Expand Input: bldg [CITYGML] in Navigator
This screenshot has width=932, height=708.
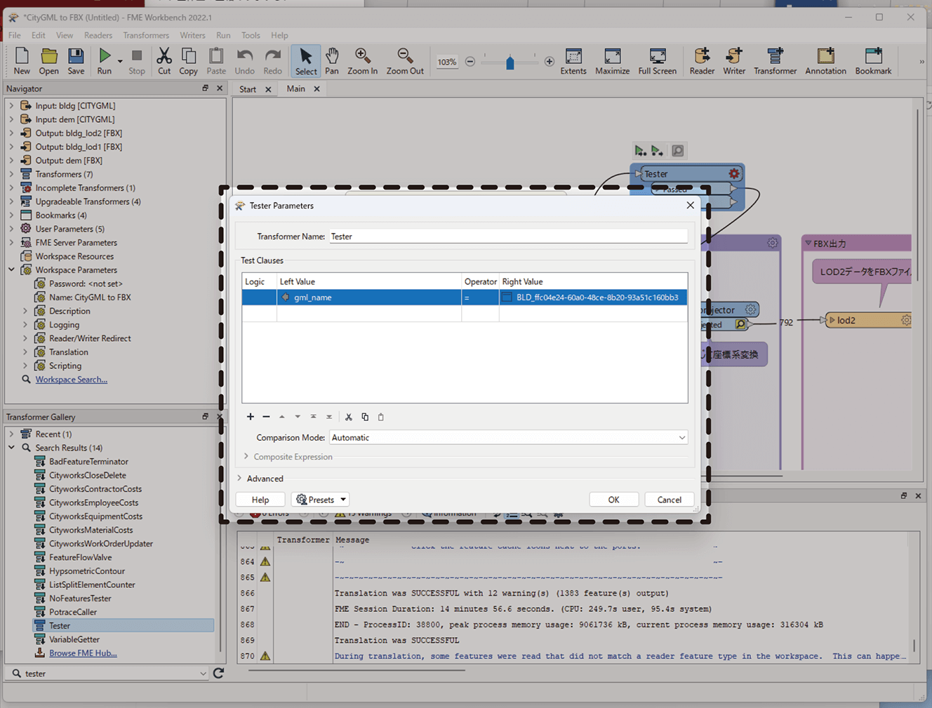pyautogui.click(x=11, y=106)
